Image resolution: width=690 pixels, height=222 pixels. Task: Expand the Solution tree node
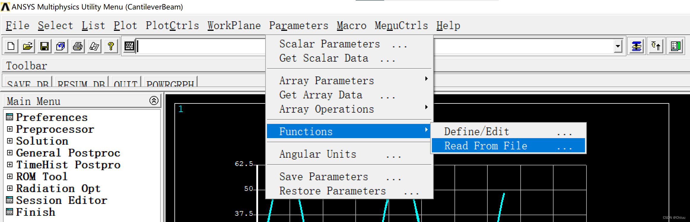pos(10,141)
